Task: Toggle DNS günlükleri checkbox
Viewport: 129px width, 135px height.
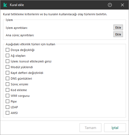Action: click(7, 79)
